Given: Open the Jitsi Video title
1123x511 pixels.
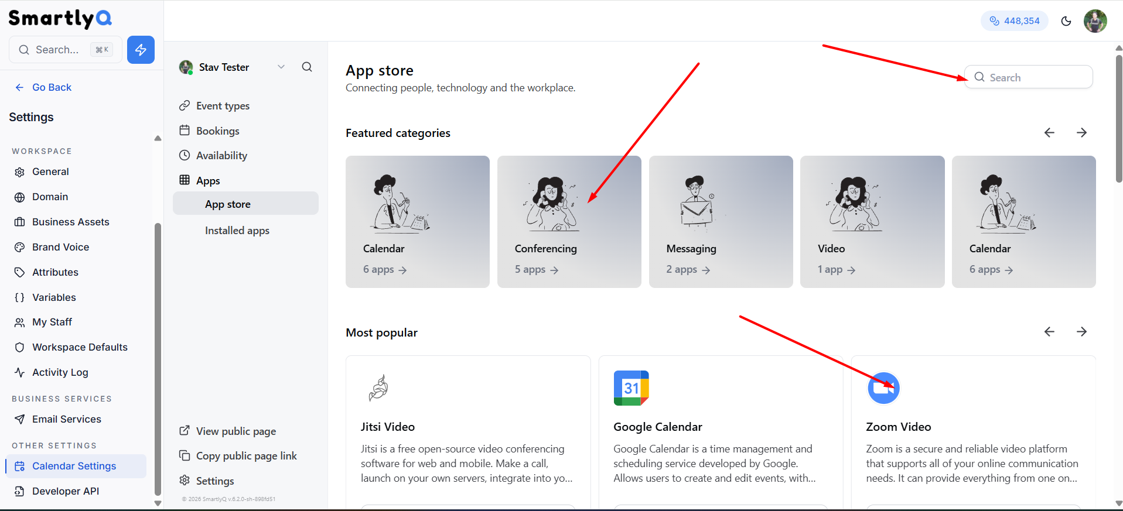Looking at the screenshot, I should tap(388, 427).
